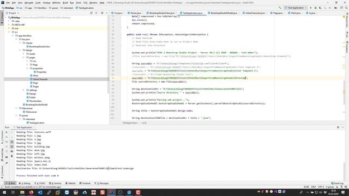Screen dimensions: 349x196
Task: Build project with the hammer icon
Action: [x=280, y=8]
